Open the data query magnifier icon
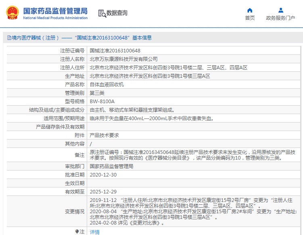The height and width of the screenshot is (235, 303). (102, 13)
